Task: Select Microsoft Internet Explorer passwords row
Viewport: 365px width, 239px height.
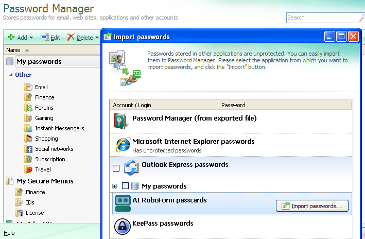Action: point(231,145)
